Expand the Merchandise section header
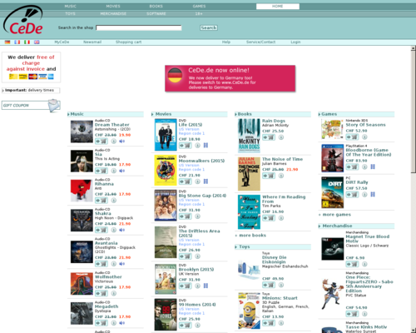 [356, 226]
